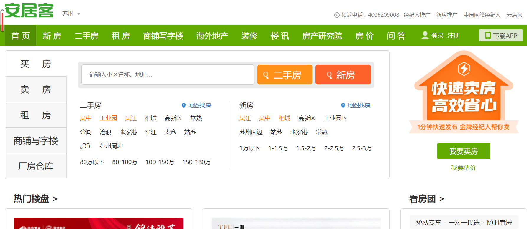
Task: Open 地图找房 under the 新房 section
Action: (356, 105)
